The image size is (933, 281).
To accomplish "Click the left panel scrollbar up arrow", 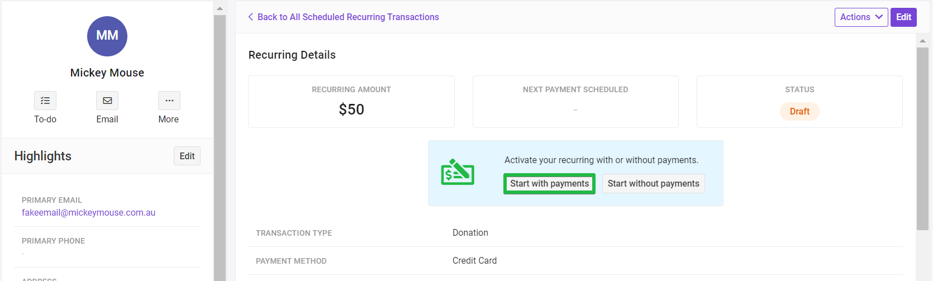I will pos(220,8).
